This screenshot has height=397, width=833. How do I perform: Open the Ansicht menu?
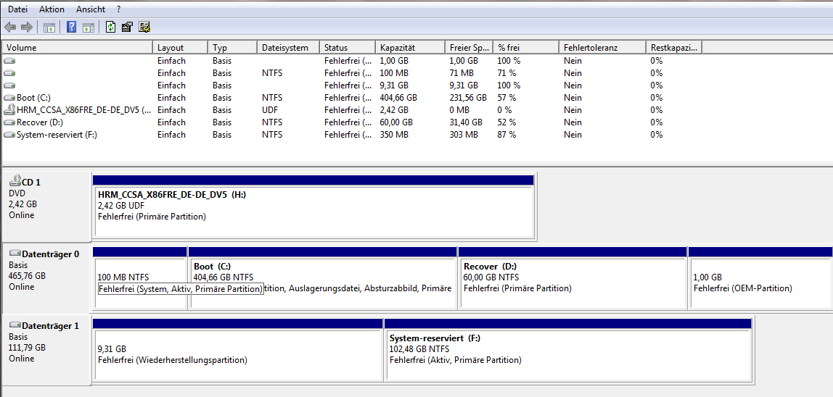91,9
